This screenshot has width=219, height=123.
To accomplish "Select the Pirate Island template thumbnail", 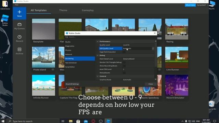I will coord(43,57).
